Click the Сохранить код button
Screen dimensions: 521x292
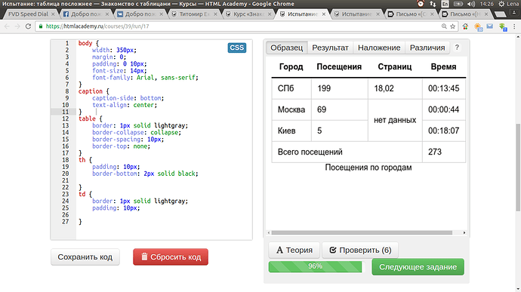tap(85, 257)
